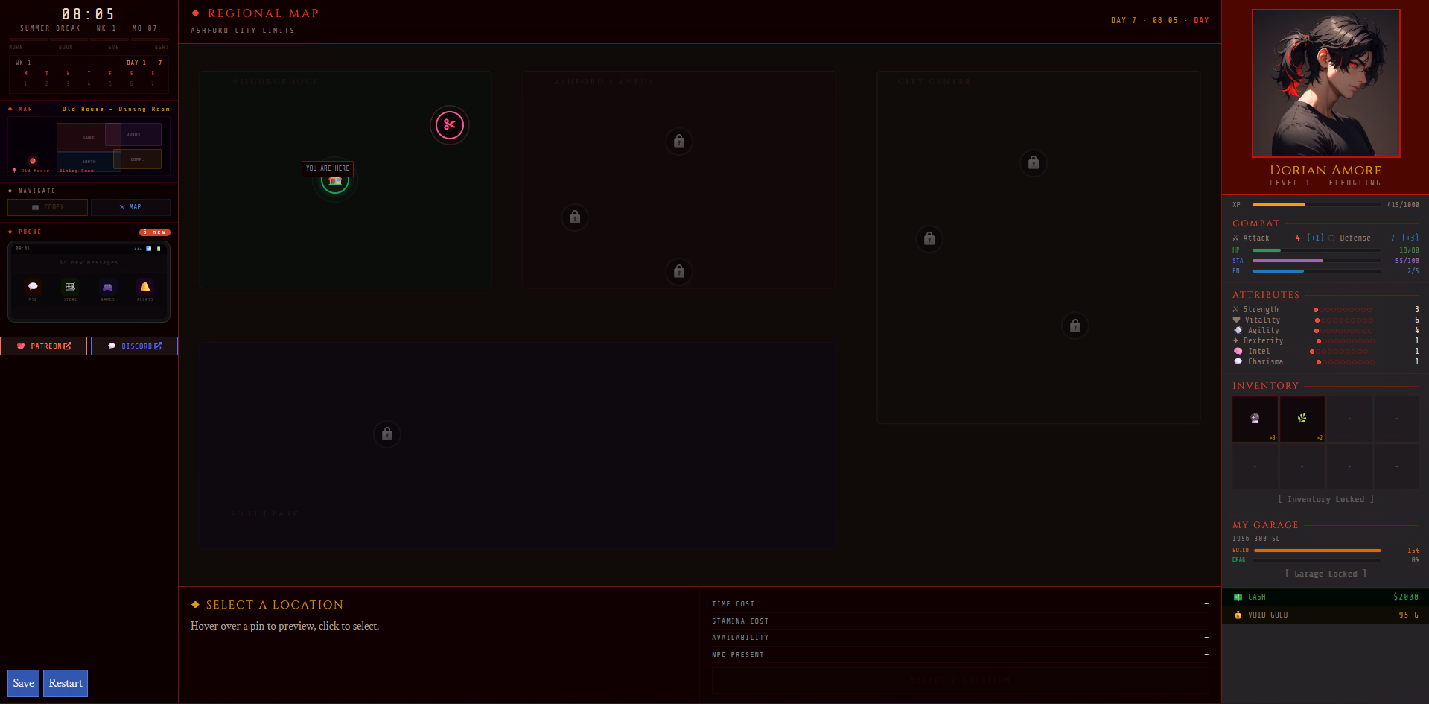Viewport: 1429px width, 704px height.
Task: Click the '[ Inventory Locked ]' text
Action: pos(1326,500)
